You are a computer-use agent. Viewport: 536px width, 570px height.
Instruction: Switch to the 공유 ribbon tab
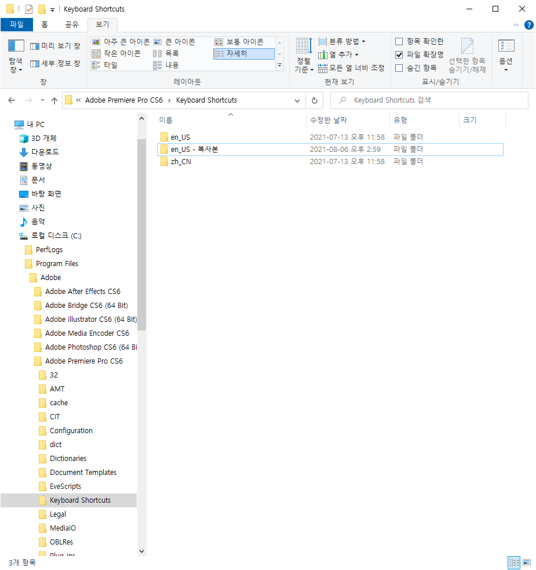point(72,24)
